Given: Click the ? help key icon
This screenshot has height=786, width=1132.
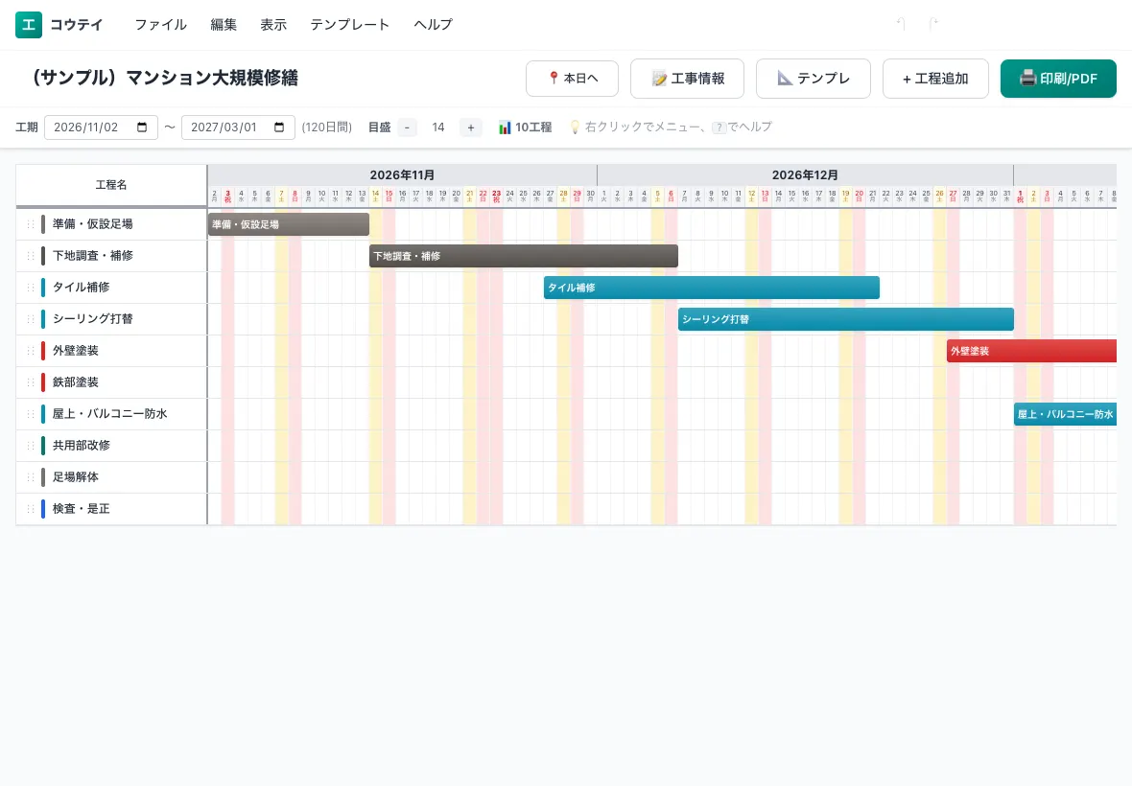Looking at the screenshot, I should click(x=719, y=127).
